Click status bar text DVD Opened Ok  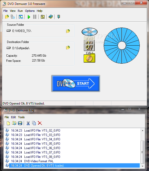pyautogui.click(x=23, y=104)
